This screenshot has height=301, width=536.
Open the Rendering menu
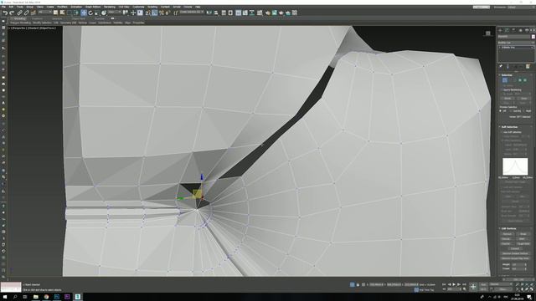pyautogui.click(x=110, y=7)
